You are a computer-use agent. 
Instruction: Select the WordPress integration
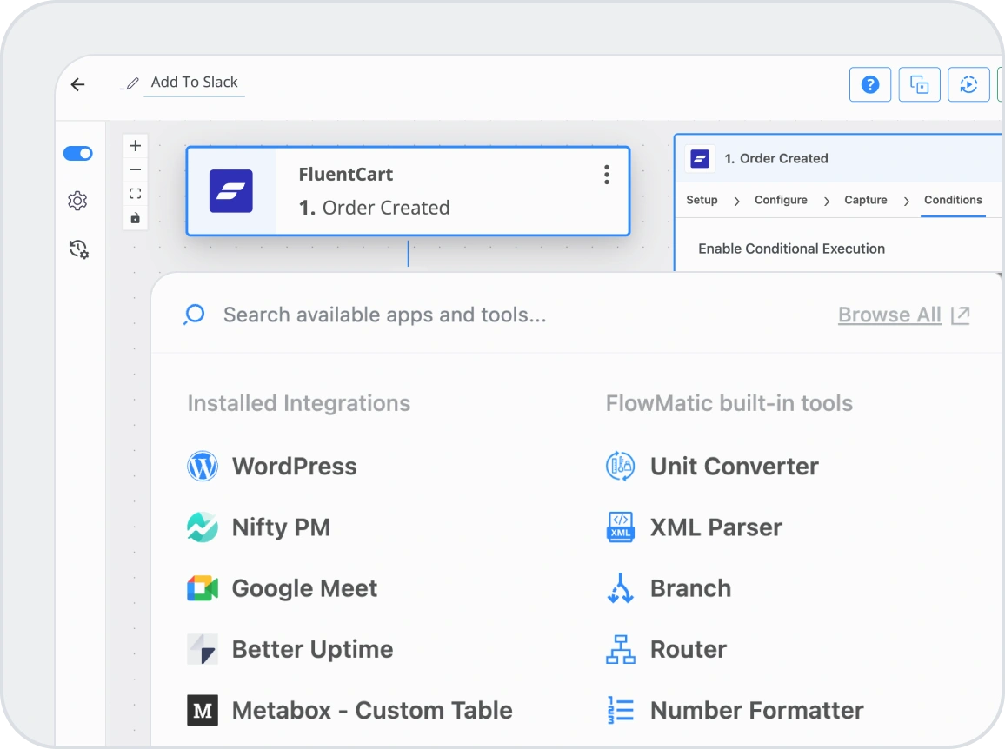(x=294, y=467)
